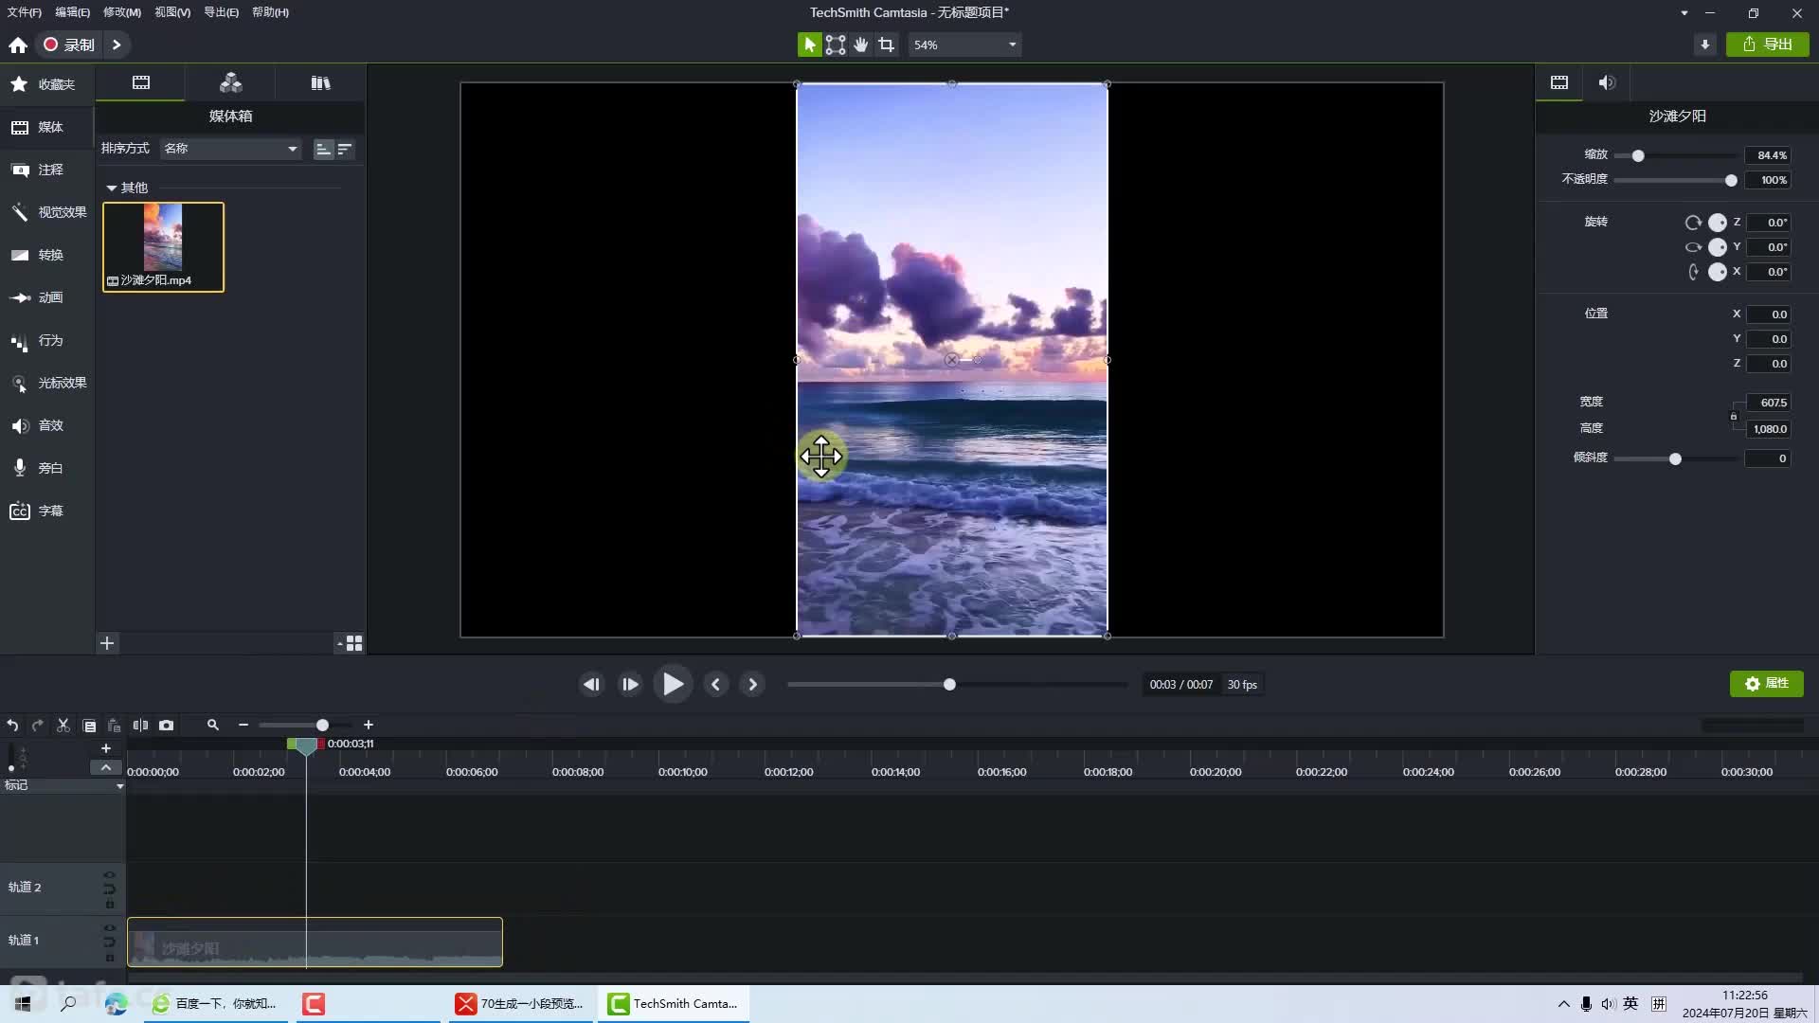Open the 文件(F) menu
This screenshot has width=1819, height=1023.
(x=25, y=12)
